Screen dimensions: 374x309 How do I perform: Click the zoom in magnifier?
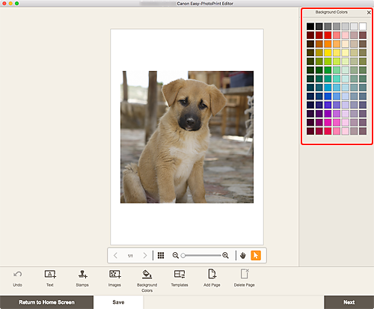225,255
